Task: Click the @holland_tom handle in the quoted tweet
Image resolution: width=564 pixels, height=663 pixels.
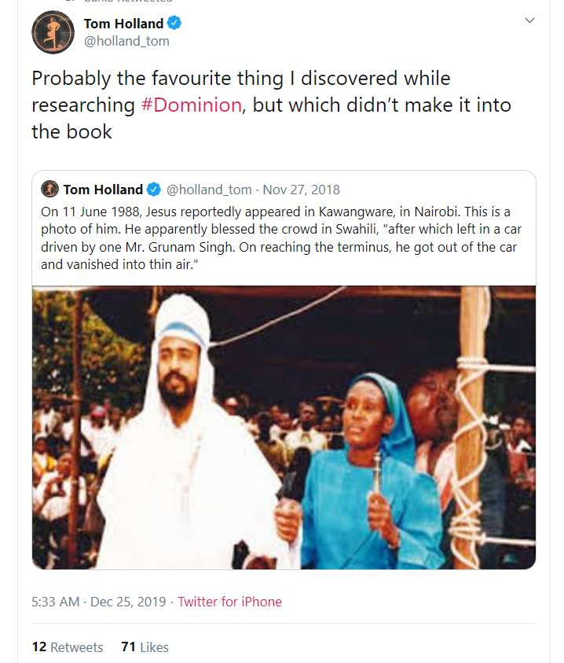Action: (209, 190)
